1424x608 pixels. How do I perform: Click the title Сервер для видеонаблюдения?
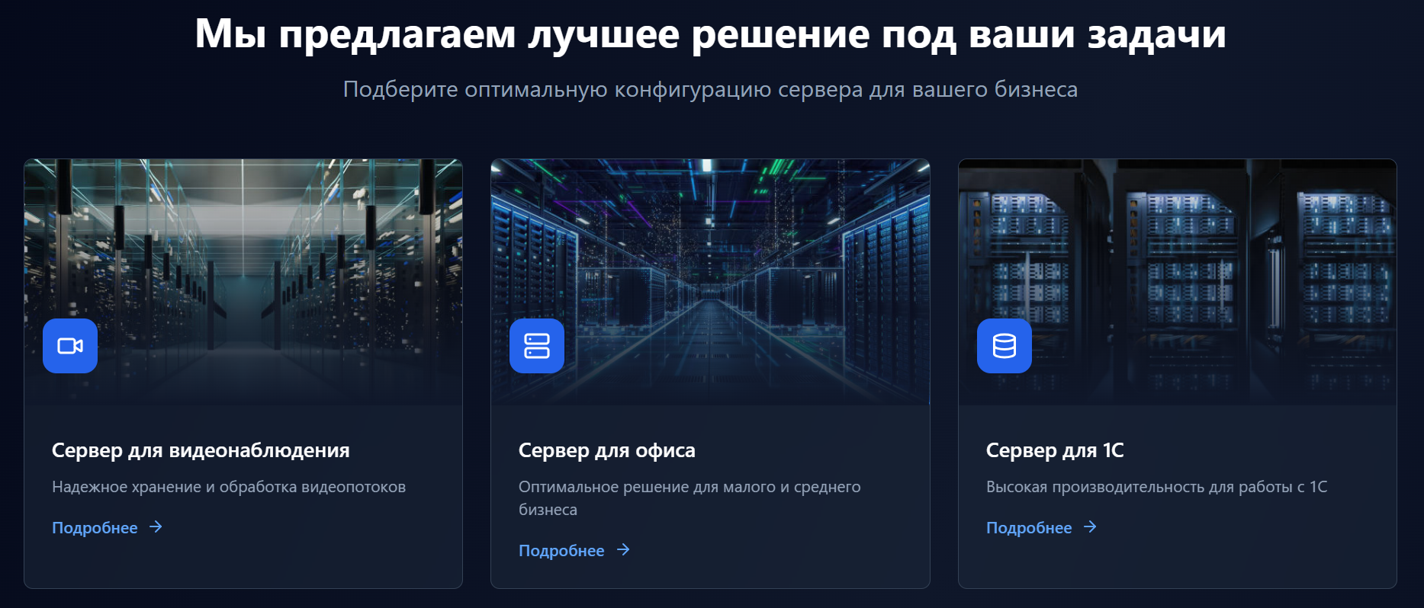201,450
